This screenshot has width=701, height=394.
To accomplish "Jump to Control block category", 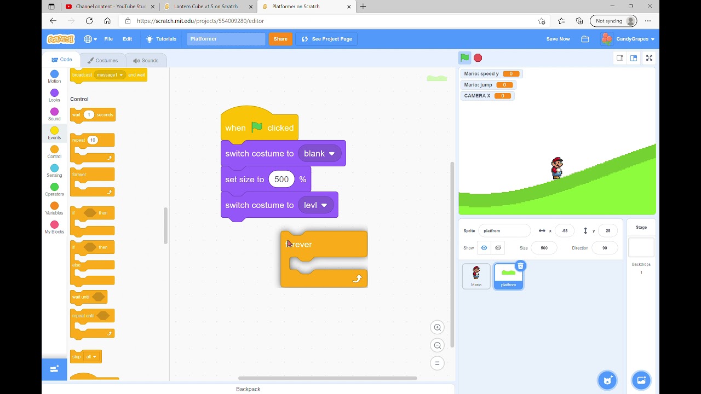I will 54,152.
